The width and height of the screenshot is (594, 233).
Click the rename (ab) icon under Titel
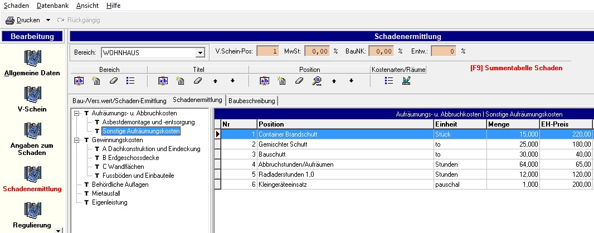[163, 80]
